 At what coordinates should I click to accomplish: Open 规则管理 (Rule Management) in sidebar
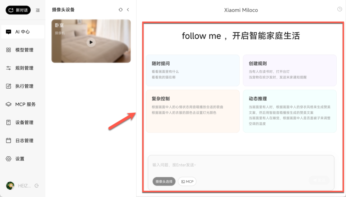click(22, 68)
